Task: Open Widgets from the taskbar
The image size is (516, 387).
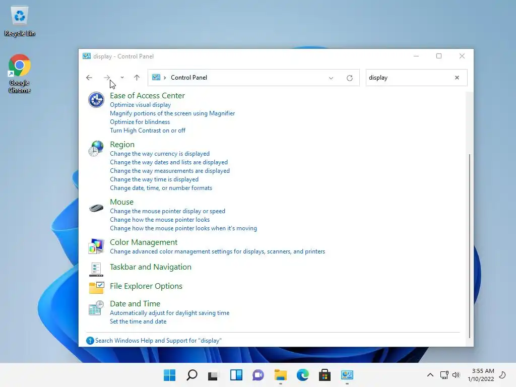Action: pos(236,375)
